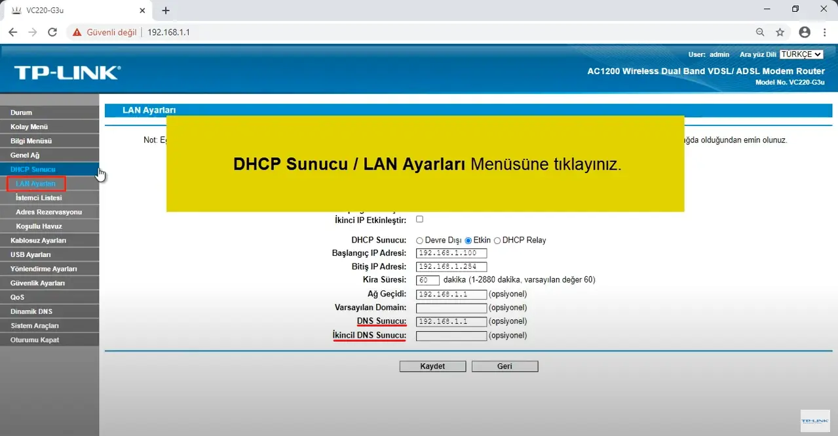The image size is (838, 436).
Task: Open Kablosuz Ayarları menu
Action: 50,240
